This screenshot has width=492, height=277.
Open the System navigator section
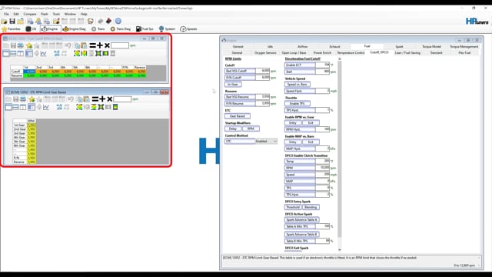pos(167,29)
